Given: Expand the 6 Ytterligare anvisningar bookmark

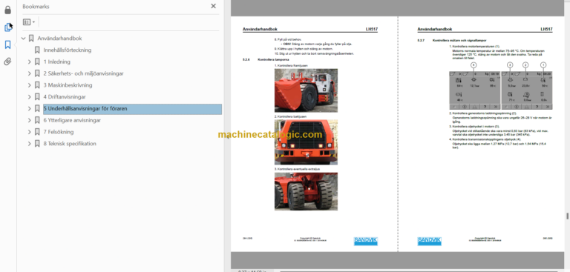Looking at the screenshot, I should coord(30,120).
